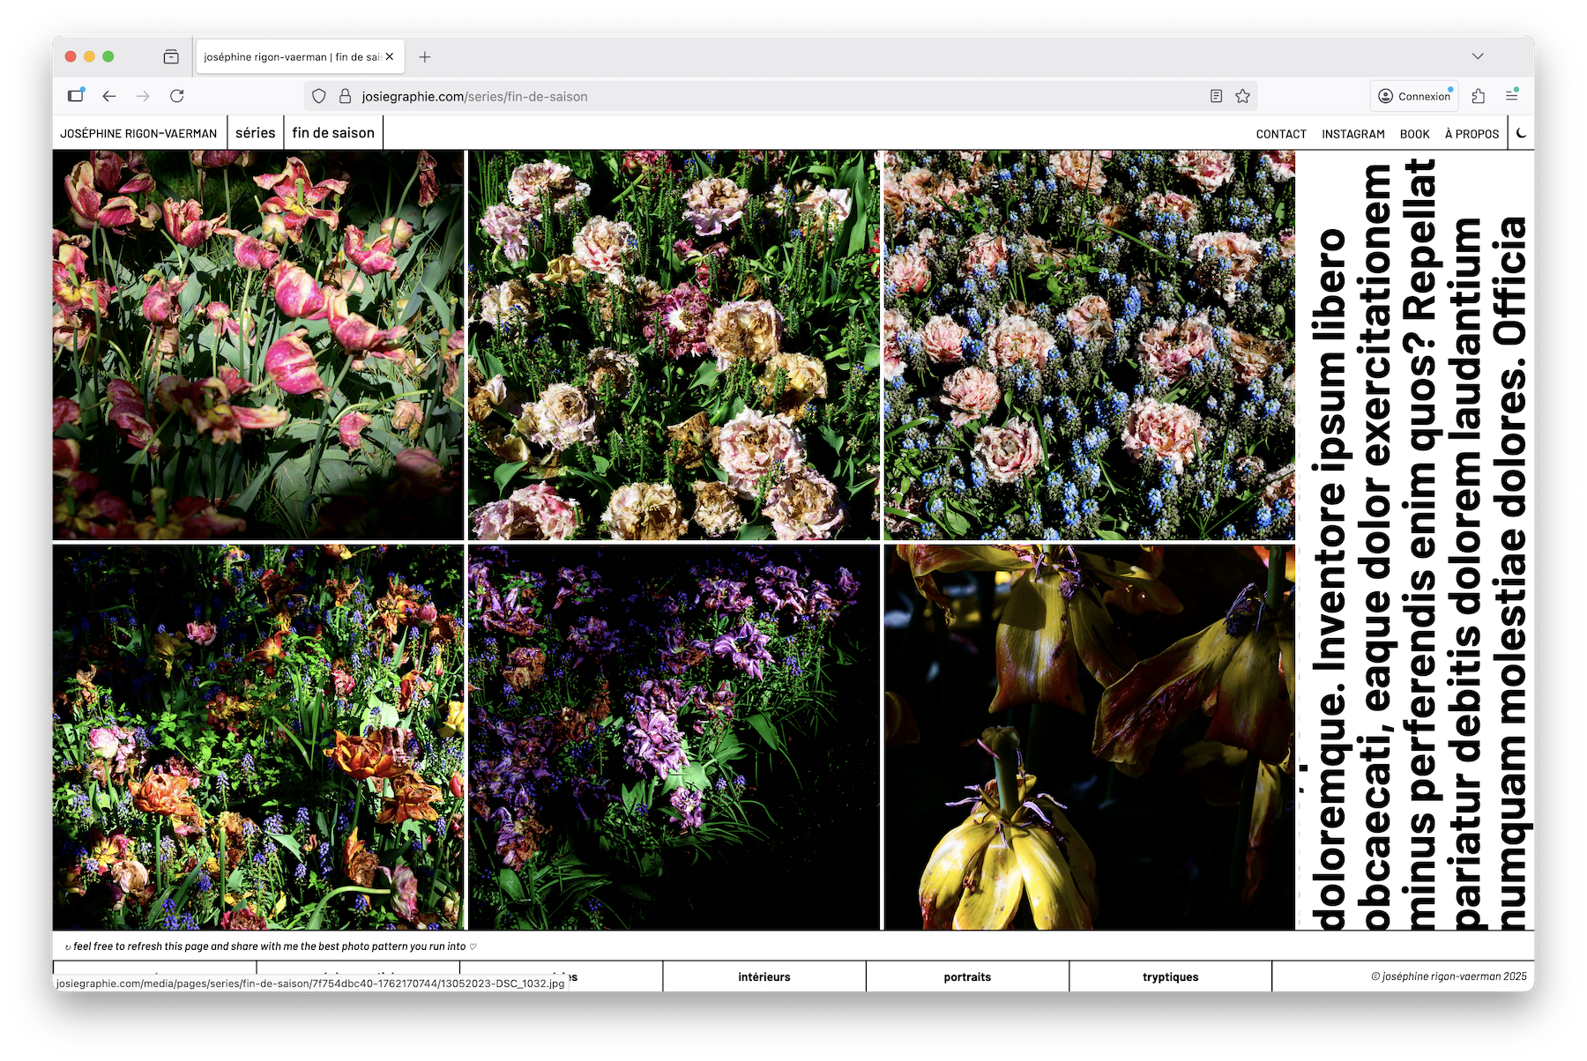Open the À PROPOS page
Viewport: 1587px width, 1061px height.
coord(1472,134)
